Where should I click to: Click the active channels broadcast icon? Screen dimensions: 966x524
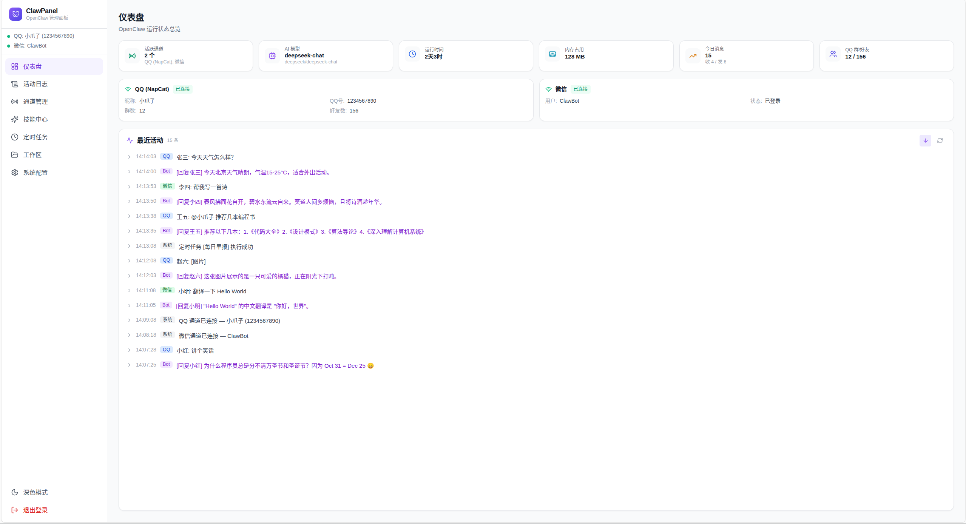click(132, 56)
